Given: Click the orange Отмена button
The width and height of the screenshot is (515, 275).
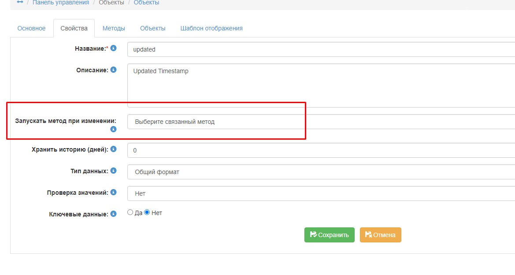Looking at the screenshot, I should (x=380, y=235).
